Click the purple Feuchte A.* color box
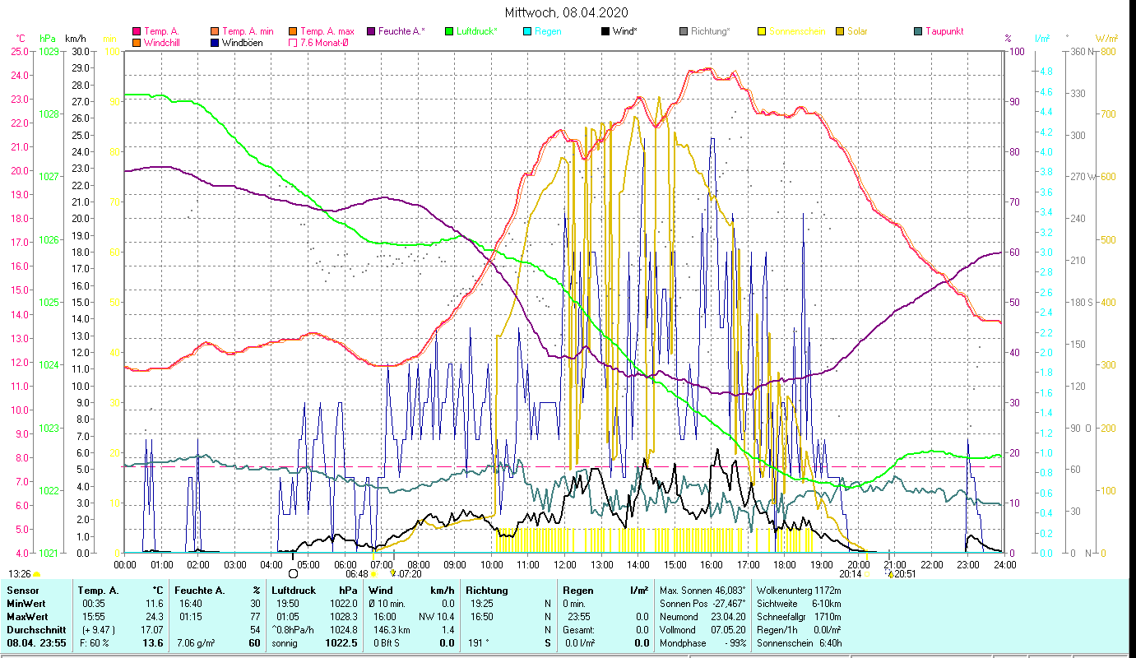 [370, 32]
